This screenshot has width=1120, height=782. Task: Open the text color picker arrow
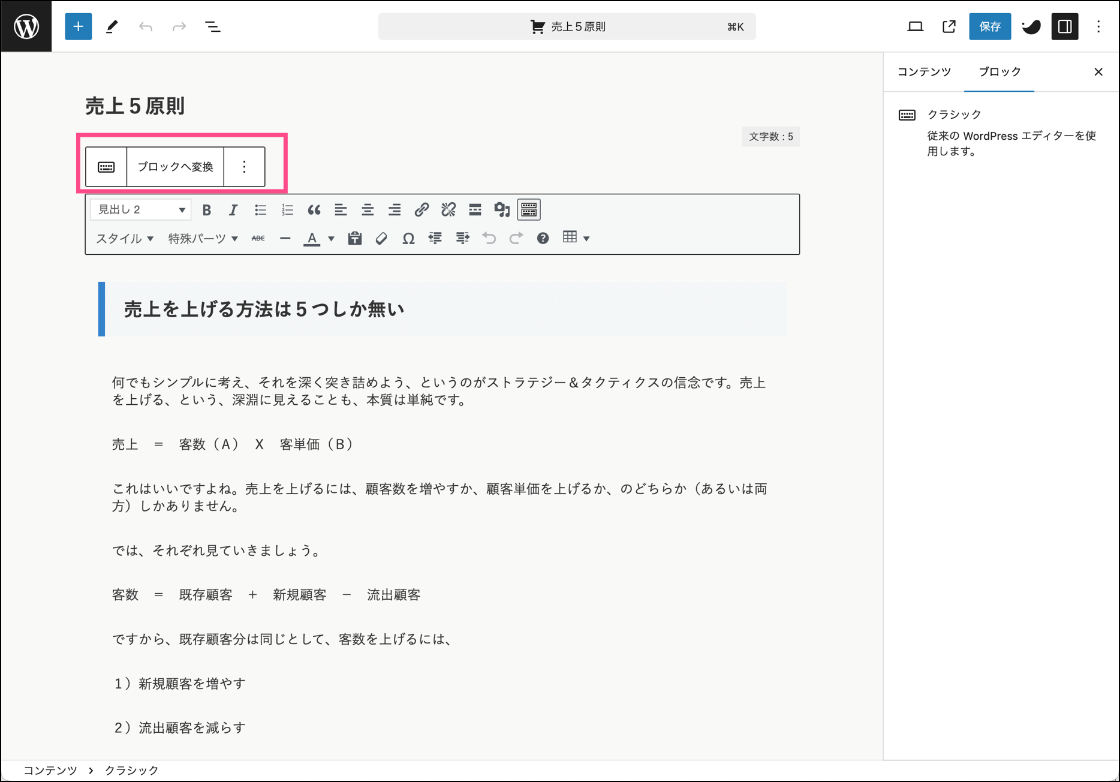(x=331, y=239)
